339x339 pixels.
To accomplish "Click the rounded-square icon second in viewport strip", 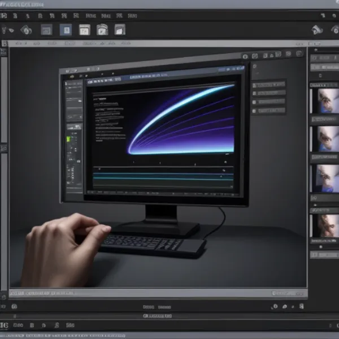I will (x=255, y=56).
